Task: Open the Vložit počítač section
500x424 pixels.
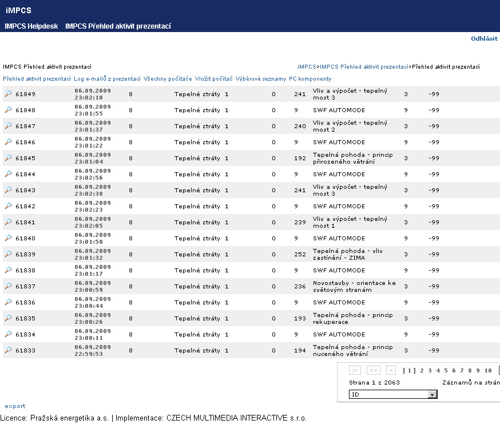Action: pos(213,79)
